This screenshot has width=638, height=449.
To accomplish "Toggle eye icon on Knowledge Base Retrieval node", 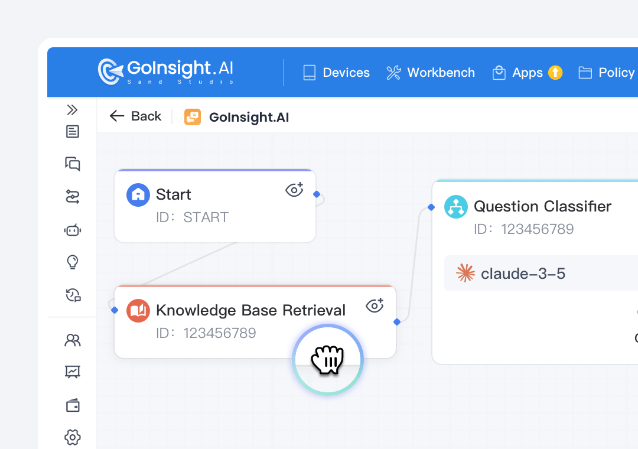I will click(x=375, y=305).
